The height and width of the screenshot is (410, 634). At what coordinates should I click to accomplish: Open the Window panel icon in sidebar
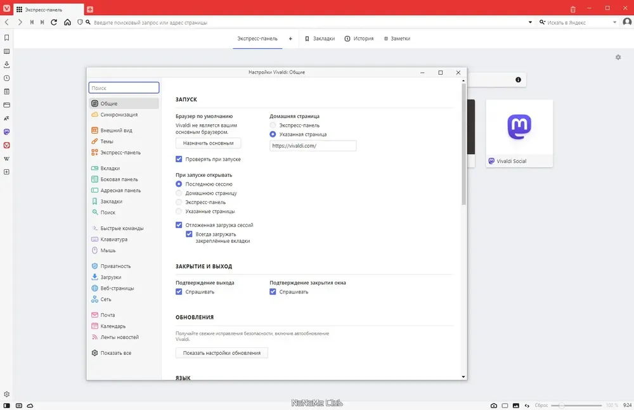pos(6,105)
